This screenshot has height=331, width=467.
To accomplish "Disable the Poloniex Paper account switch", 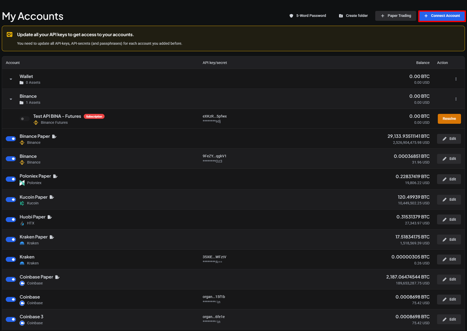I will [11, 179].
